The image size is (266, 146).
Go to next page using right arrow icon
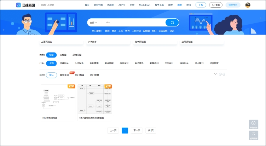(x=224, y=74)
